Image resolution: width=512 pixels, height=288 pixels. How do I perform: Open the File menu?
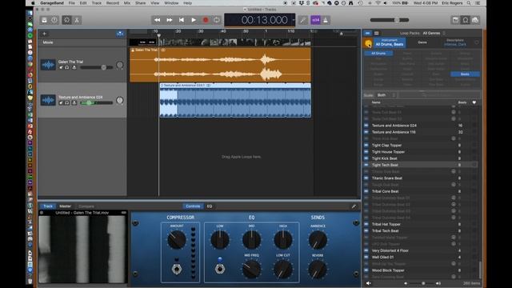(71, 3)
